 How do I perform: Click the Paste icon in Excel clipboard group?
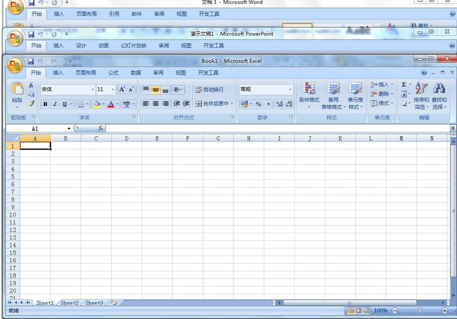pyautogui.click(x=17, y=89)
